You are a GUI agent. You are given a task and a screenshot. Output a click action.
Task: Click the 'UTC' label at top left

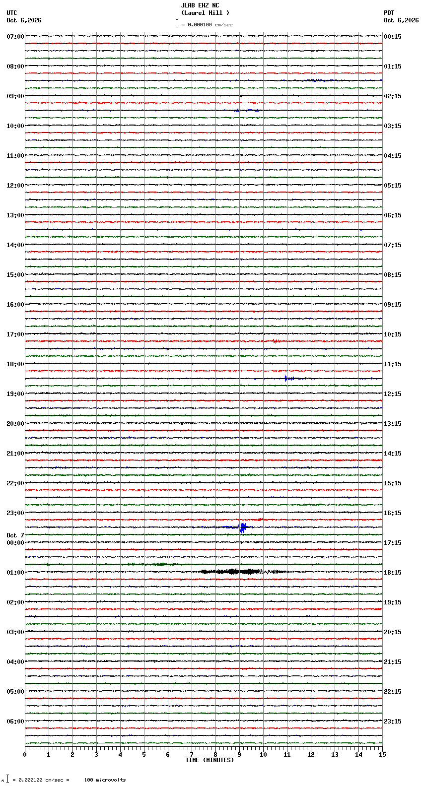(x=12, y=13)
